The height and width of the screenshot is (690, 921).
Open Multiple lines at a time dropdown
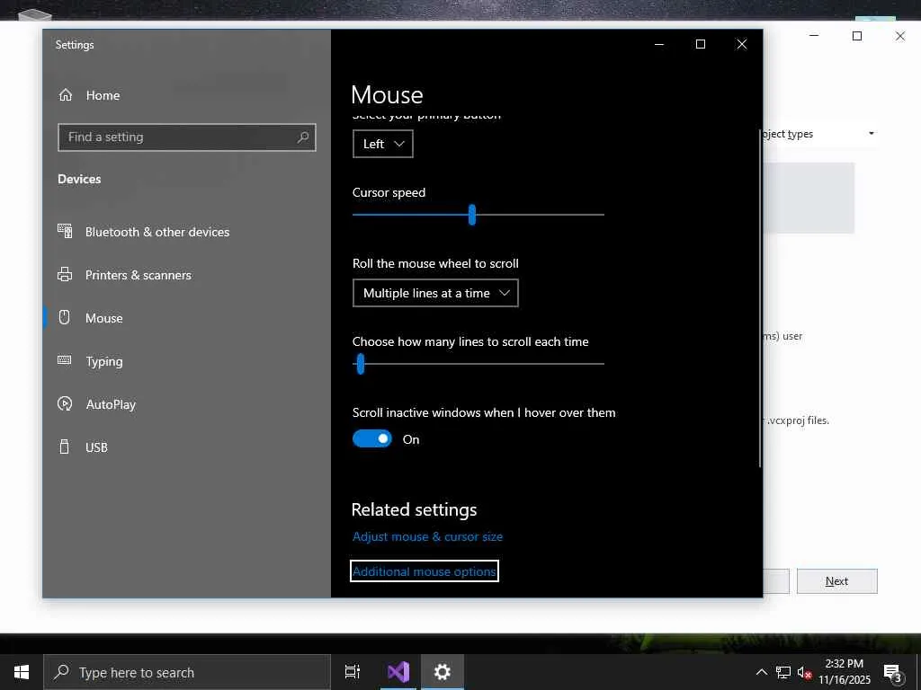[435, 293]
